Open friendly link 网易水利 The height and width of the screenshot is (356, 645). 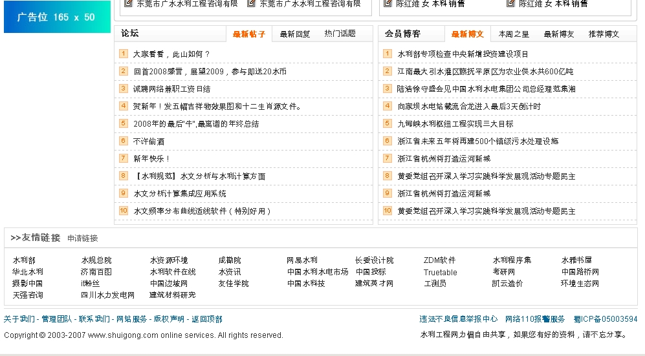302,260
